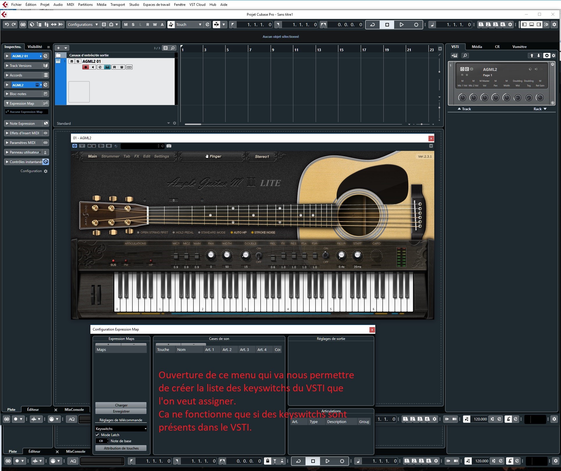The height and width of the screenshot is (471, 561).
Task: Switch to the Strummer tab in Ample Guitar
Action: tap(110, 156)
